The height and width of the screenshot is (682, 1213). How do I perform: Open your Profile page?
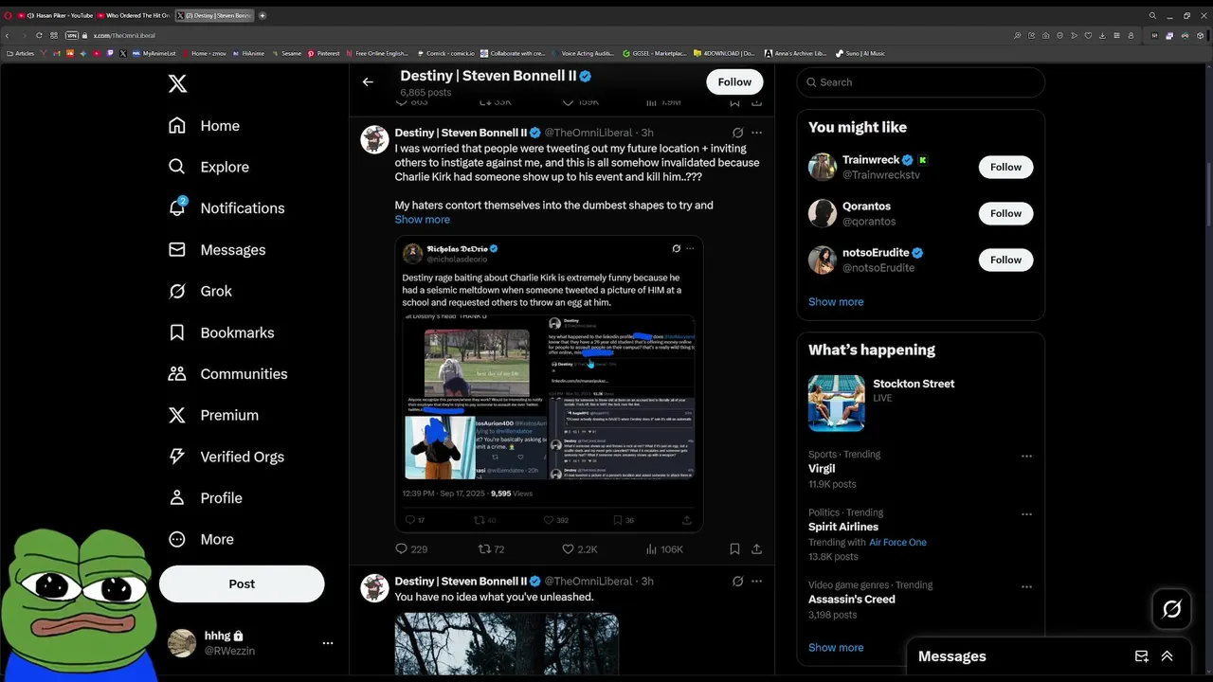click(205, 498)
